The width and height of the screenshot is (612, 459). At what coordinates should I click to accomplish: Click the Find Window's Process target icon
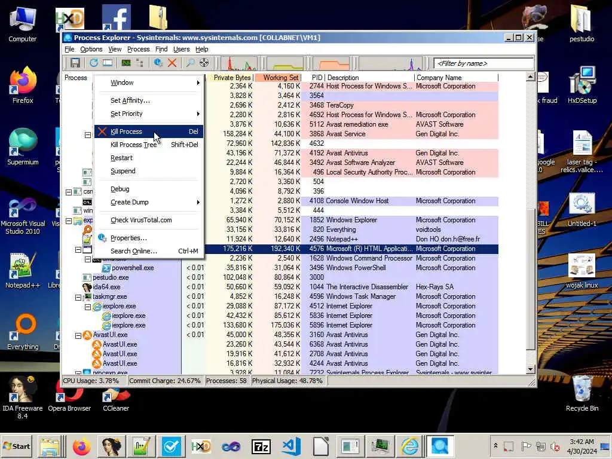[x=204, y=63]
